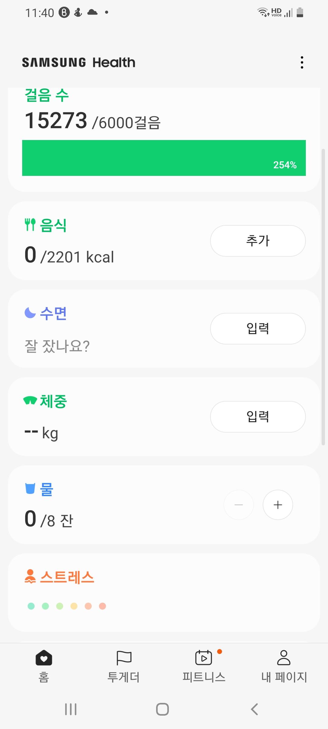This screenshot has width=328, height=729.
Task: Tap the water cup icon
Action: [30, 488]
